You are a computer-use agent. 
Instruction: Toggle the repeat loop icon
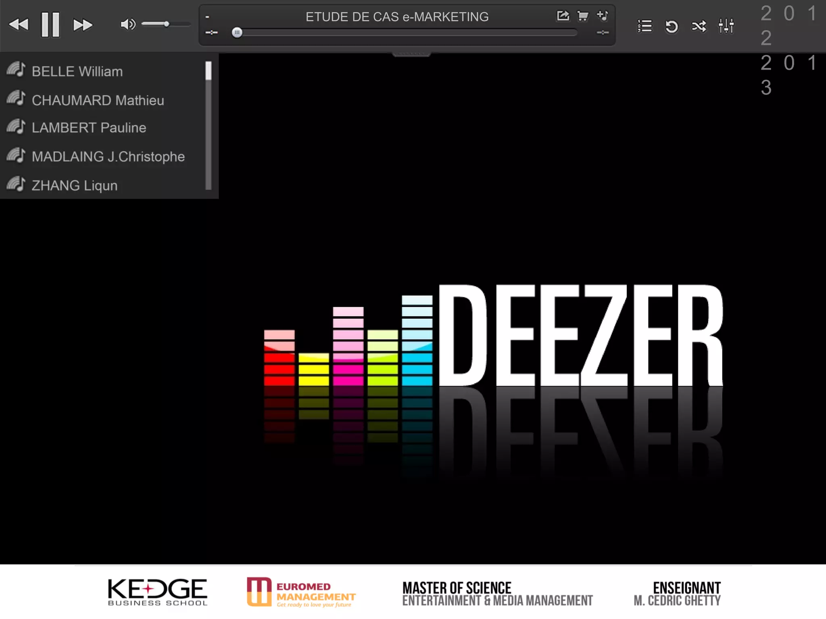coord(672,27)
